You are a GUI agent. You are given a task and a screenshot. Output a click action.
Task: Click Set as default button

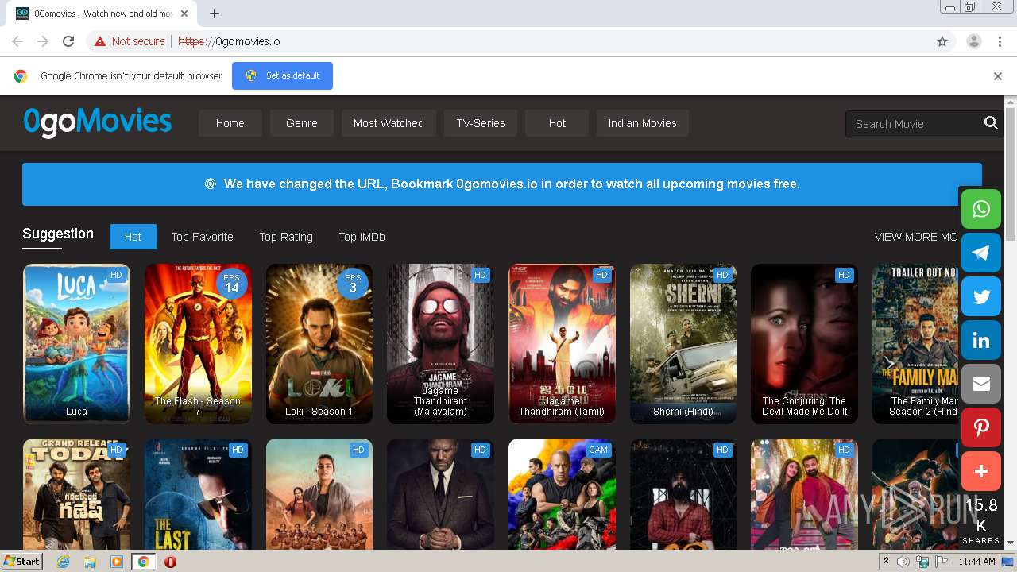[282, 75]
